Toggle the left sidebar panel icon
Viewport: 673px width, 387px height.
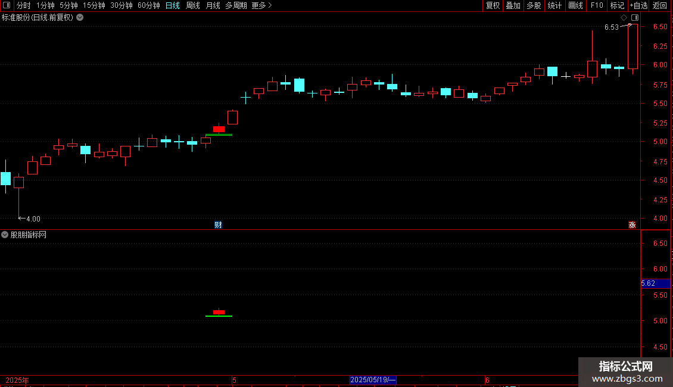tap(7, 5)
